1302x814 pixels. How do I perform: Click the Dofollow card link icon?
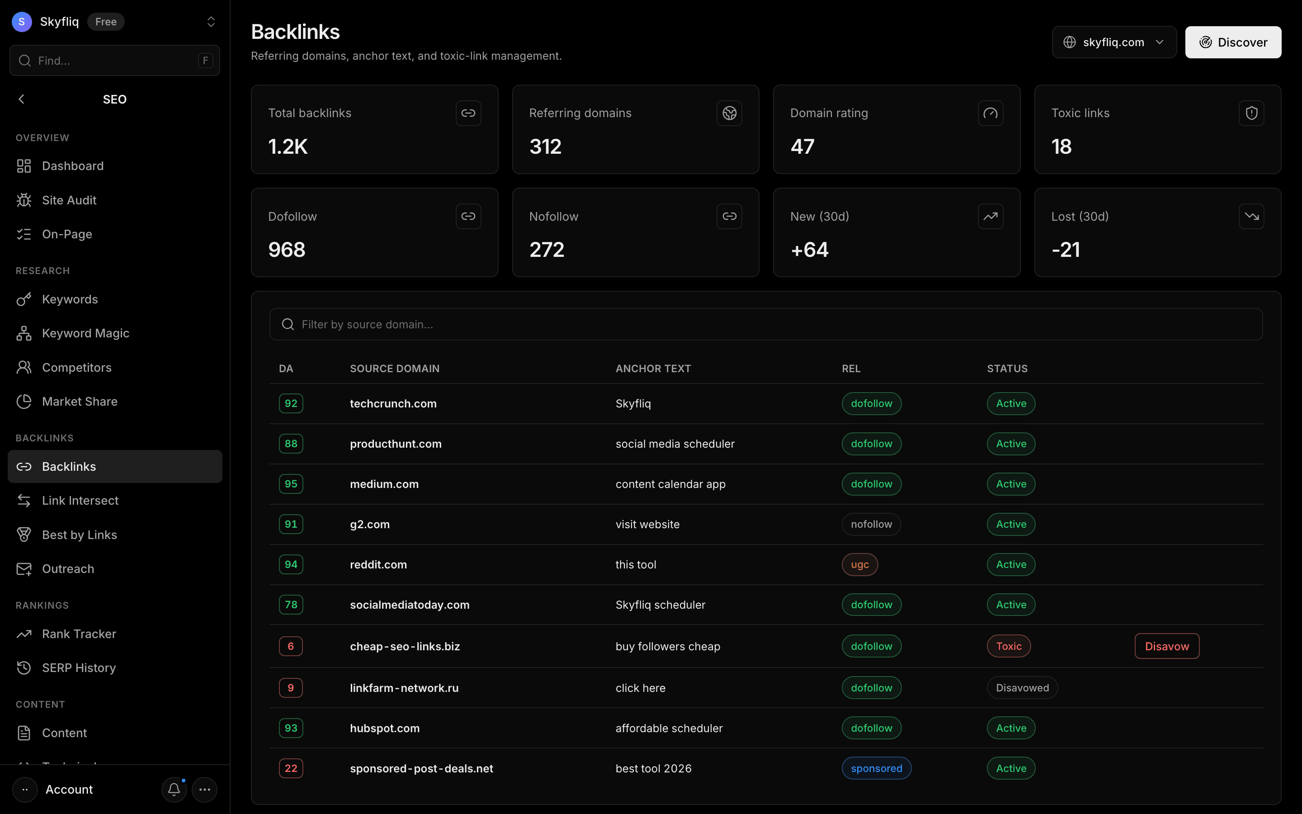(468, 217)
